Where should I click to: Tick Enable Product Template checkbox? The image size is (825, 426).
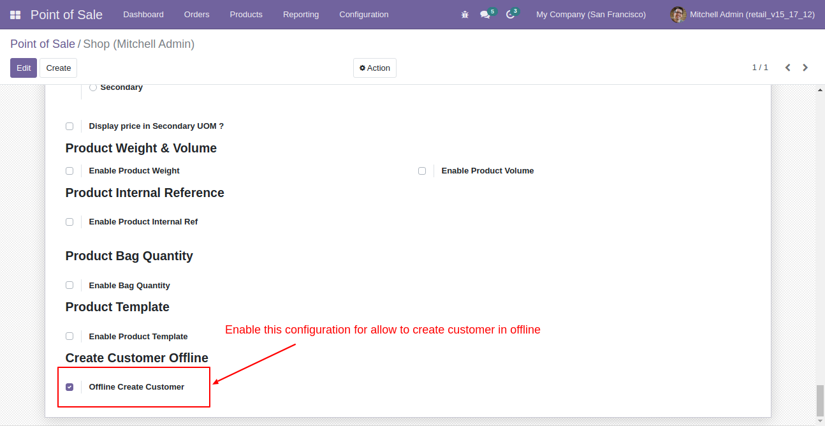(x=69, y=336)
